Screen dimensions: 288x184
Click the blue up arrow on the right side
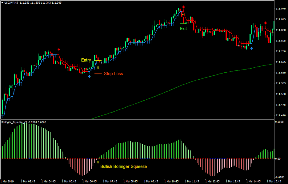252,48
